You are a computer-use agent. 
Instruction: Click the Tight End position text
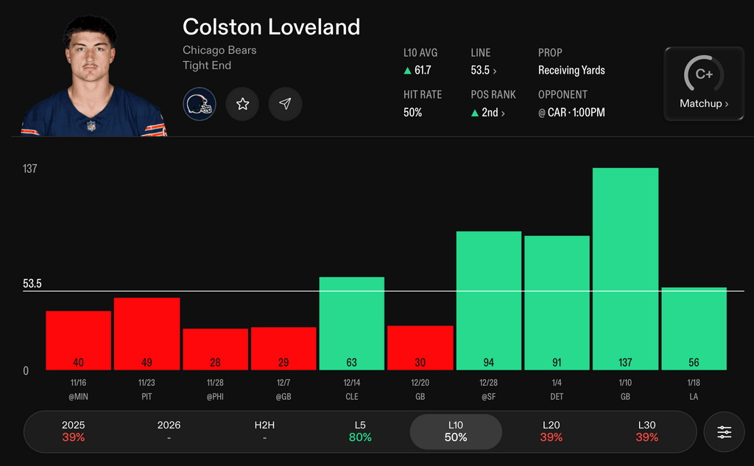(207, 66)
